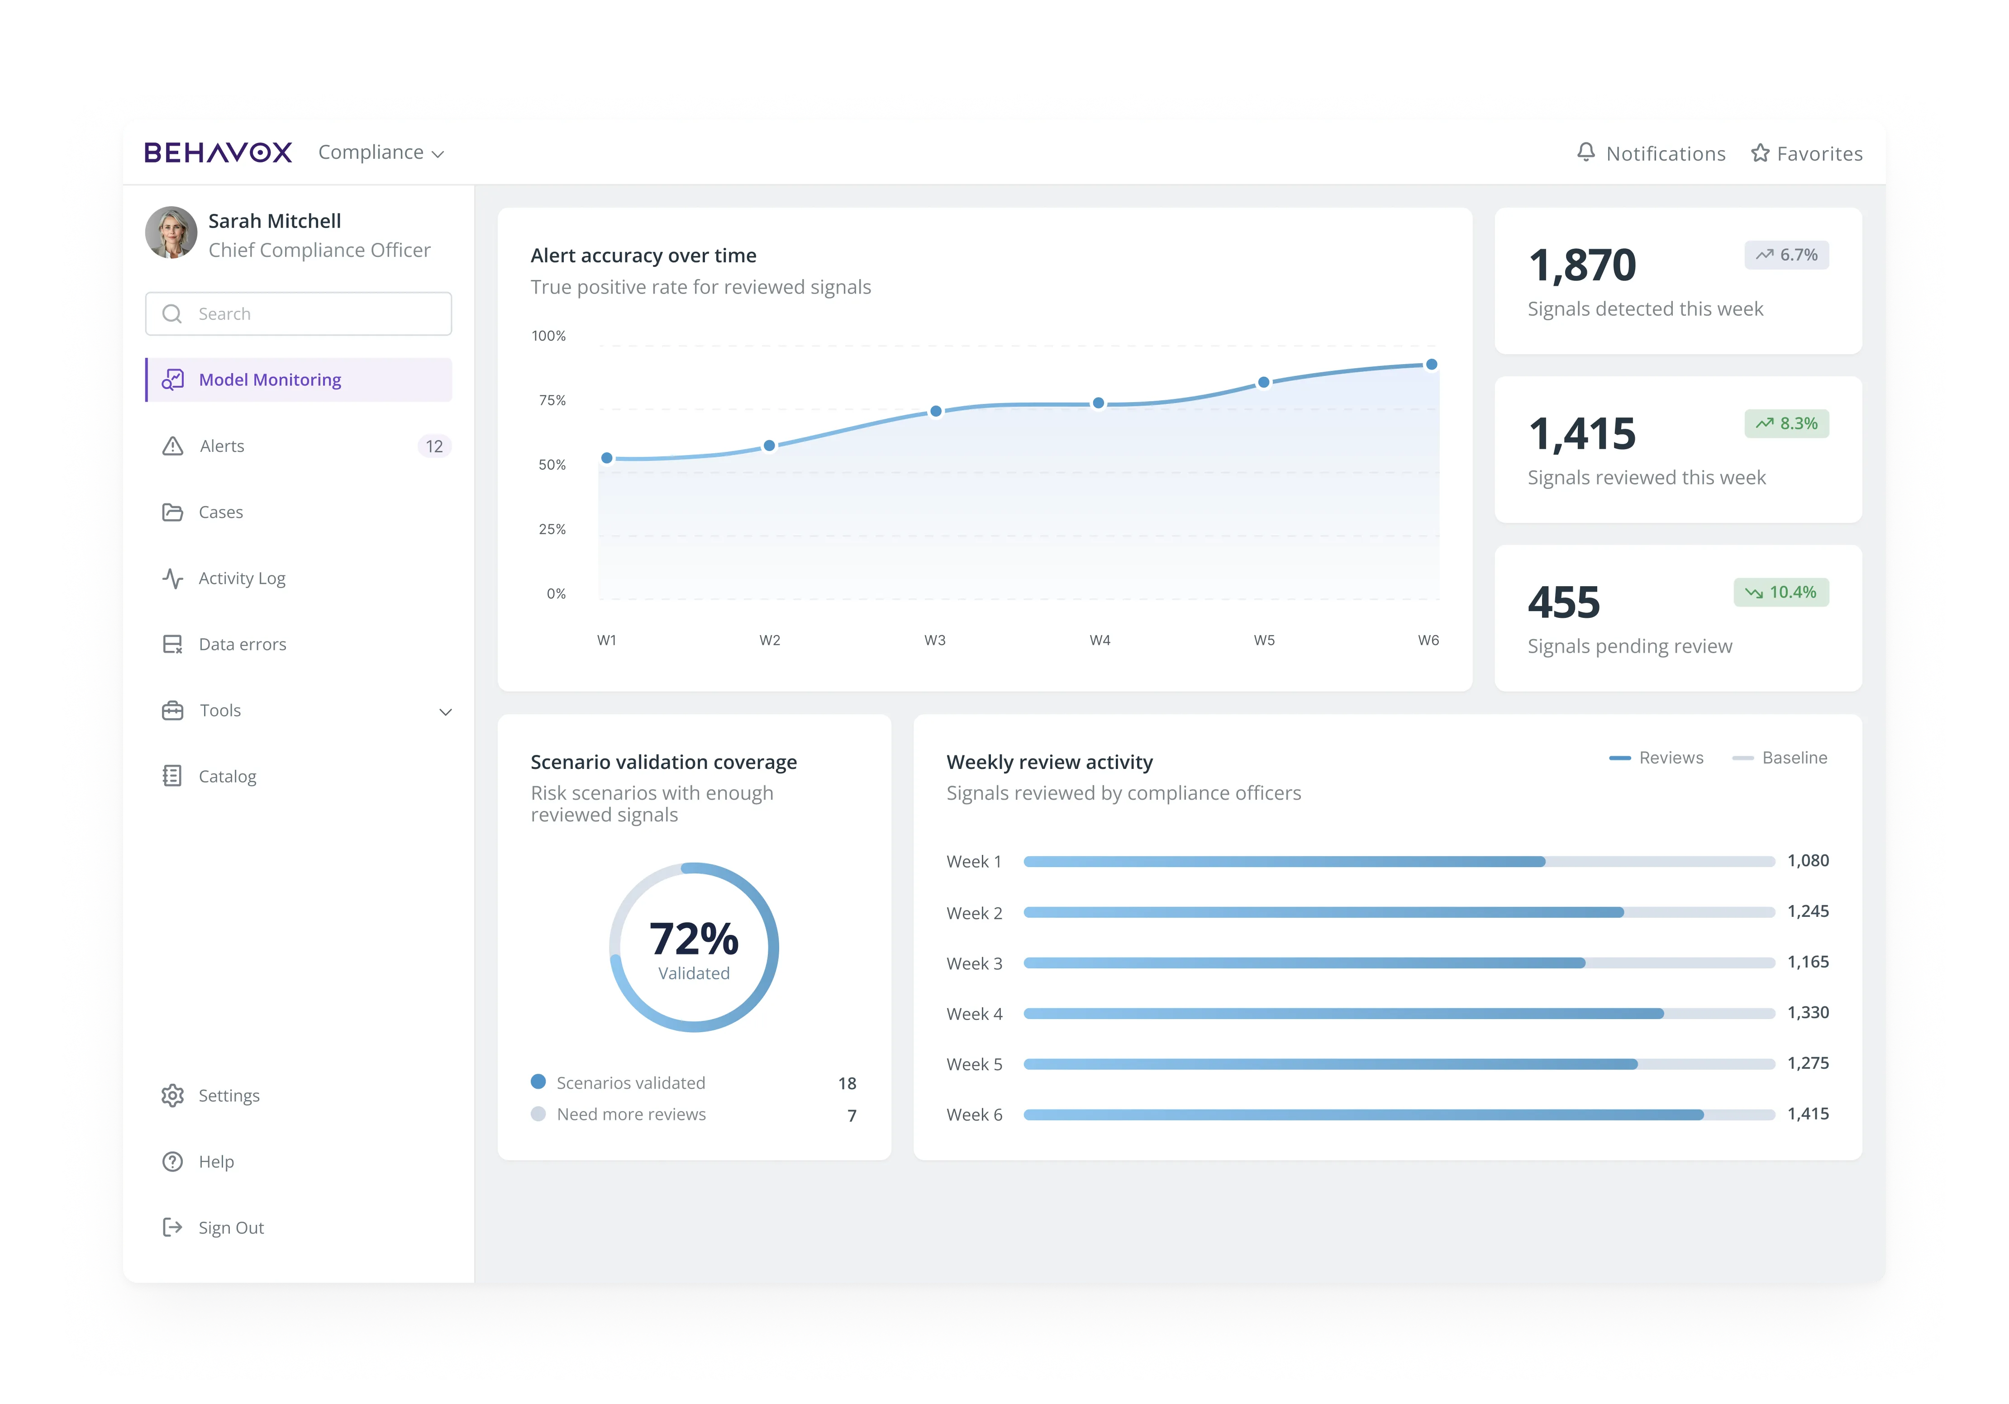Open the Data errors icon
2009x1404 pixels.
click(172, 645)
